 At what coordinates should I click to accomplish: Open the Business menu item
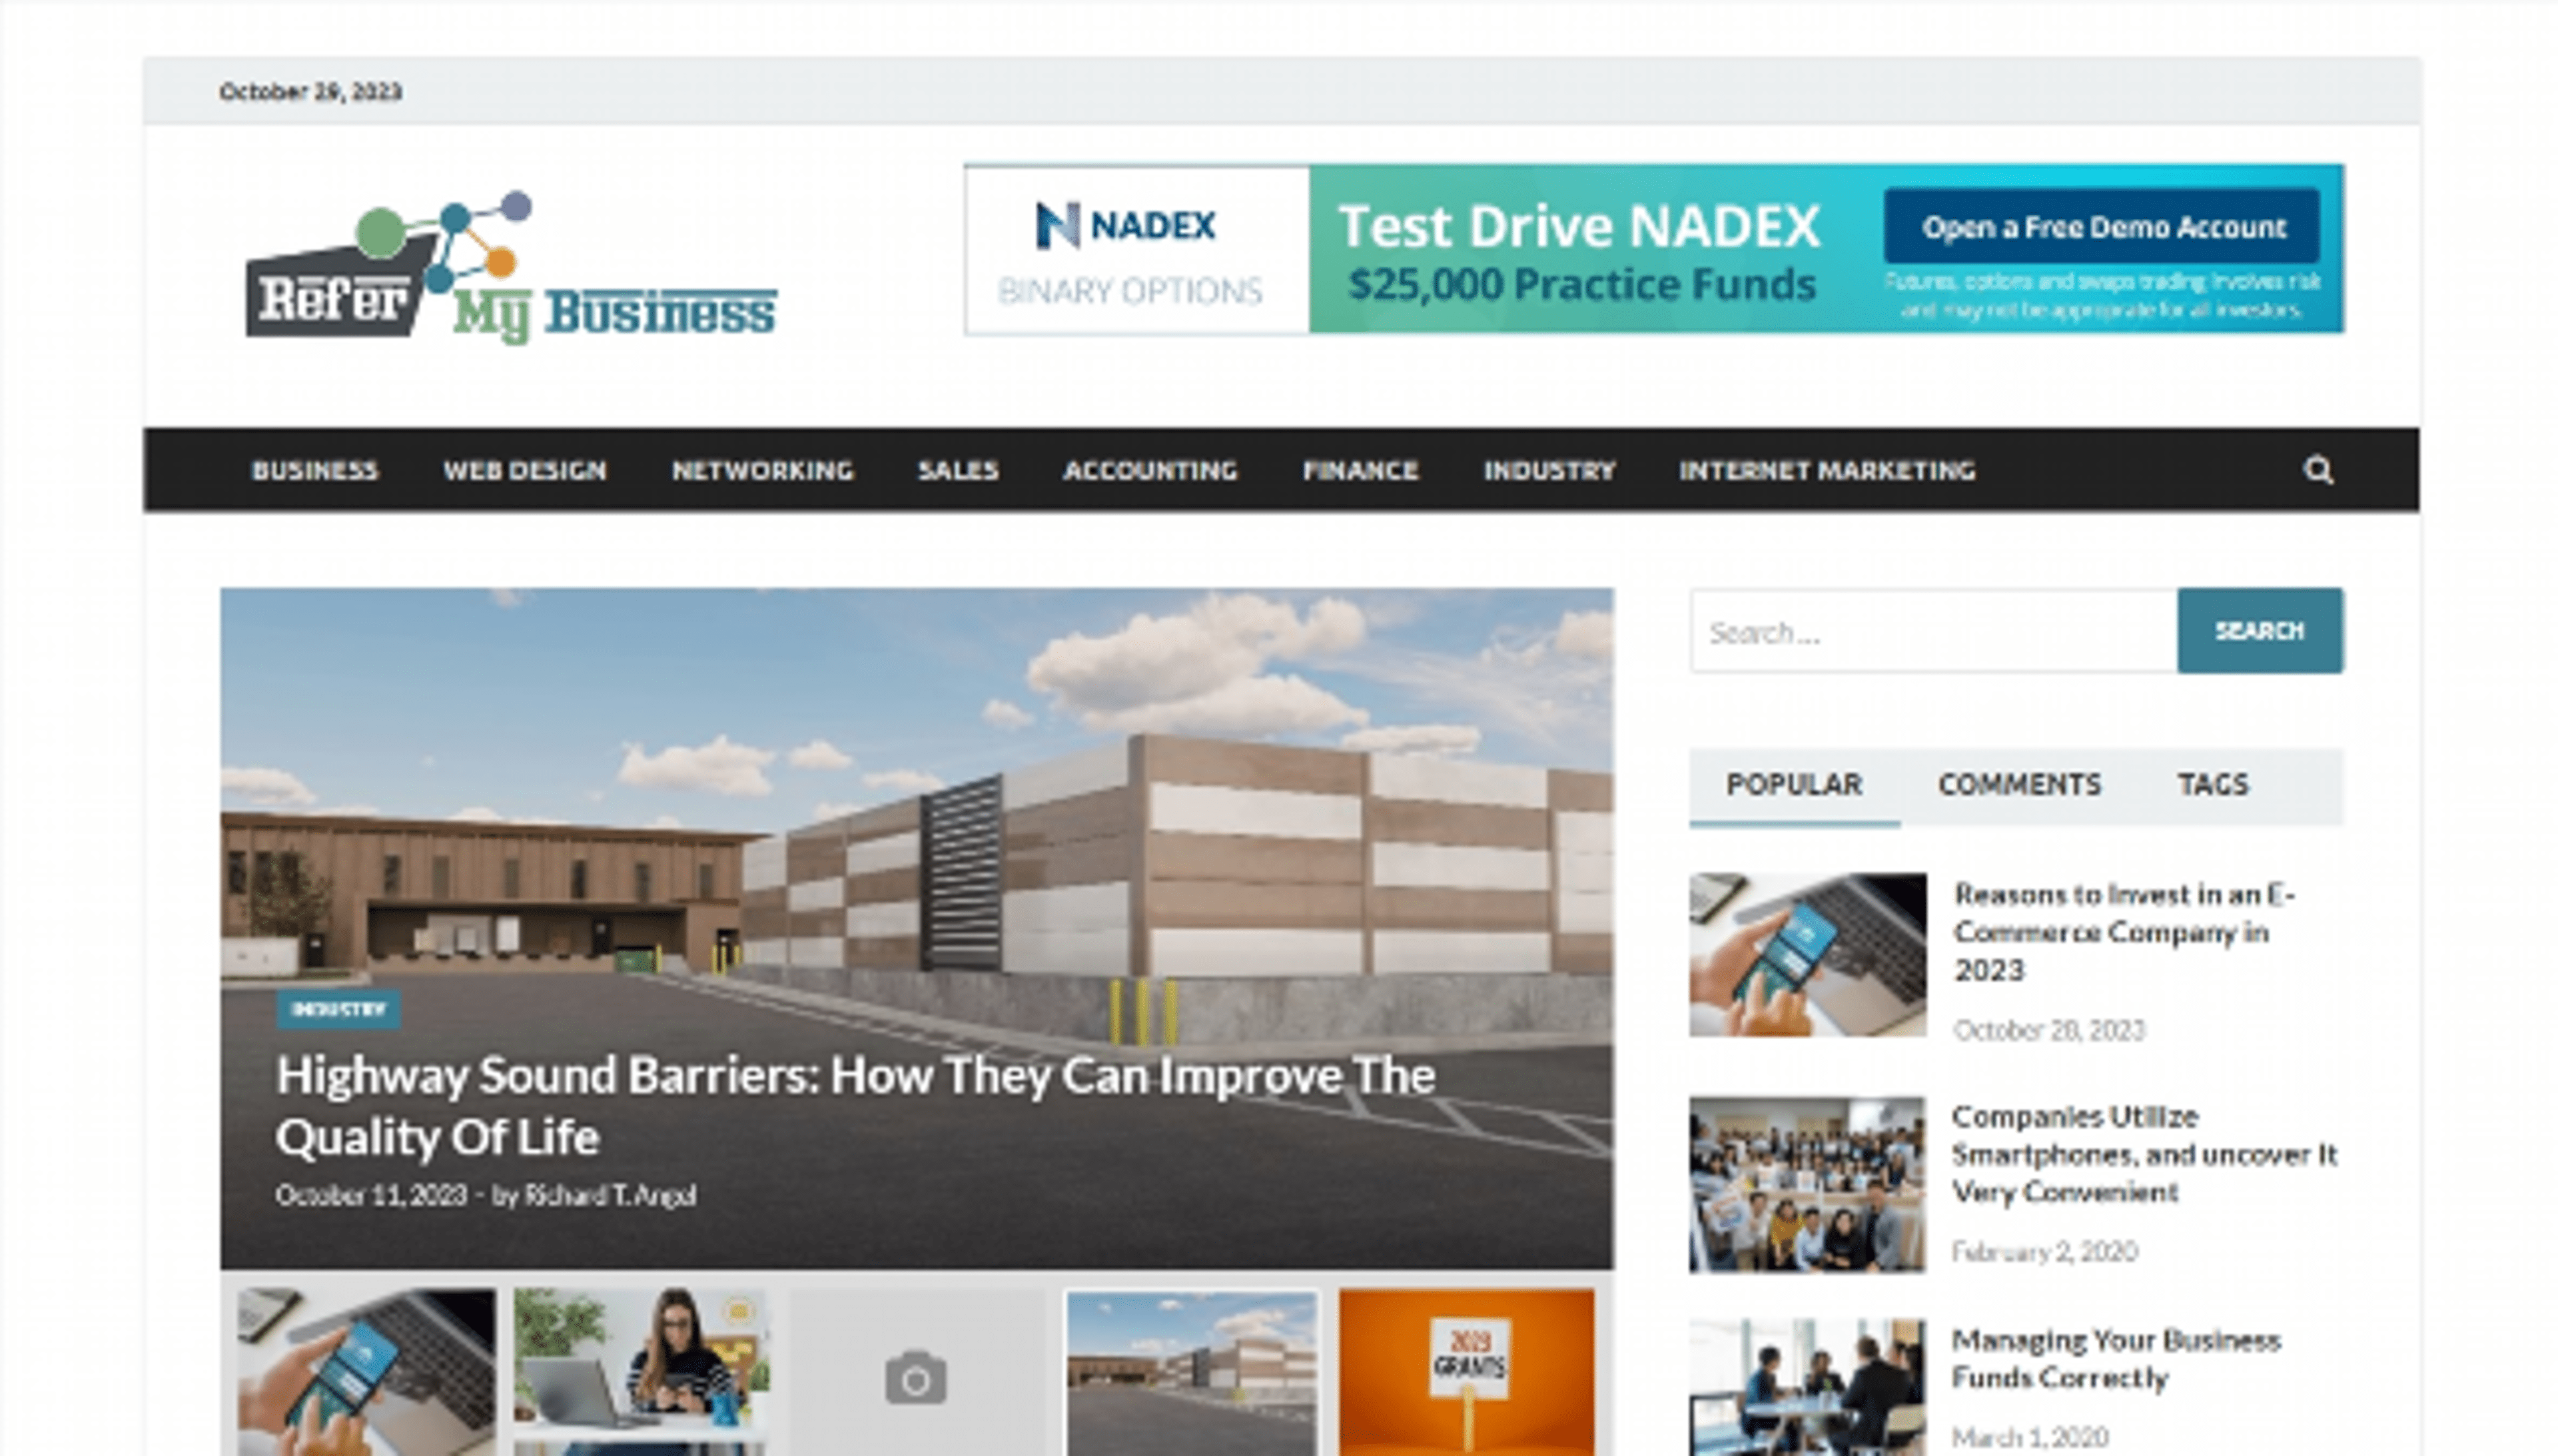click(314, 470)
